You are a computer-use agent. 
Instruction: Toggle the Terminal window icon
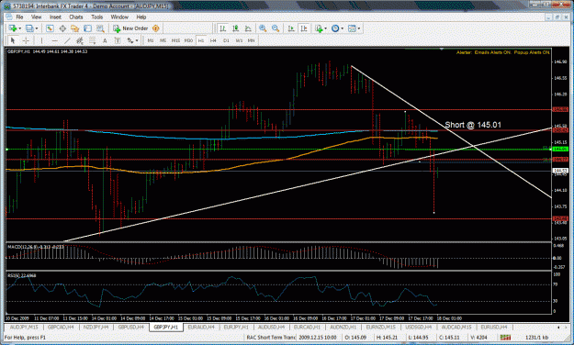(x=87, y=28)
